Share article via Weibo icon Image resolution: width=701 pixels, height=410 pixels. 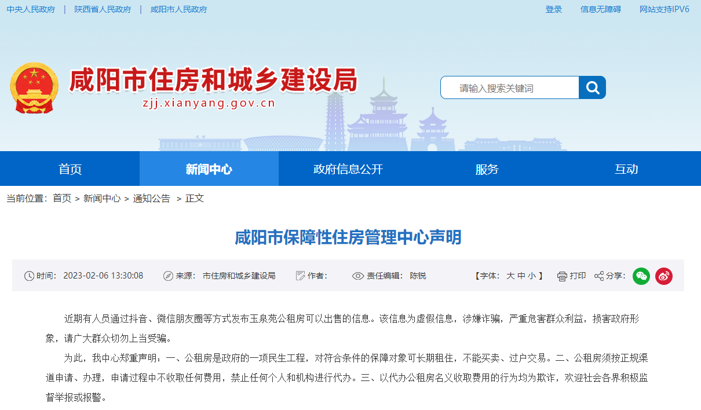click(664, 276)
